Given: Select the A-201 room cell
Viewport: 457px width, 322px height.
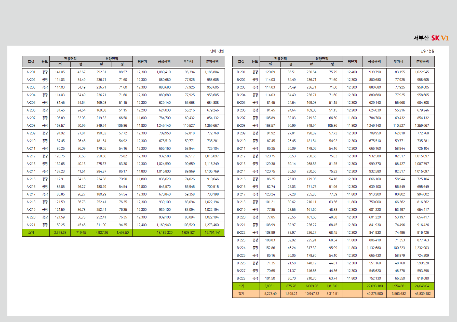Looking at the screenshot, I should (x=31, y=72).
